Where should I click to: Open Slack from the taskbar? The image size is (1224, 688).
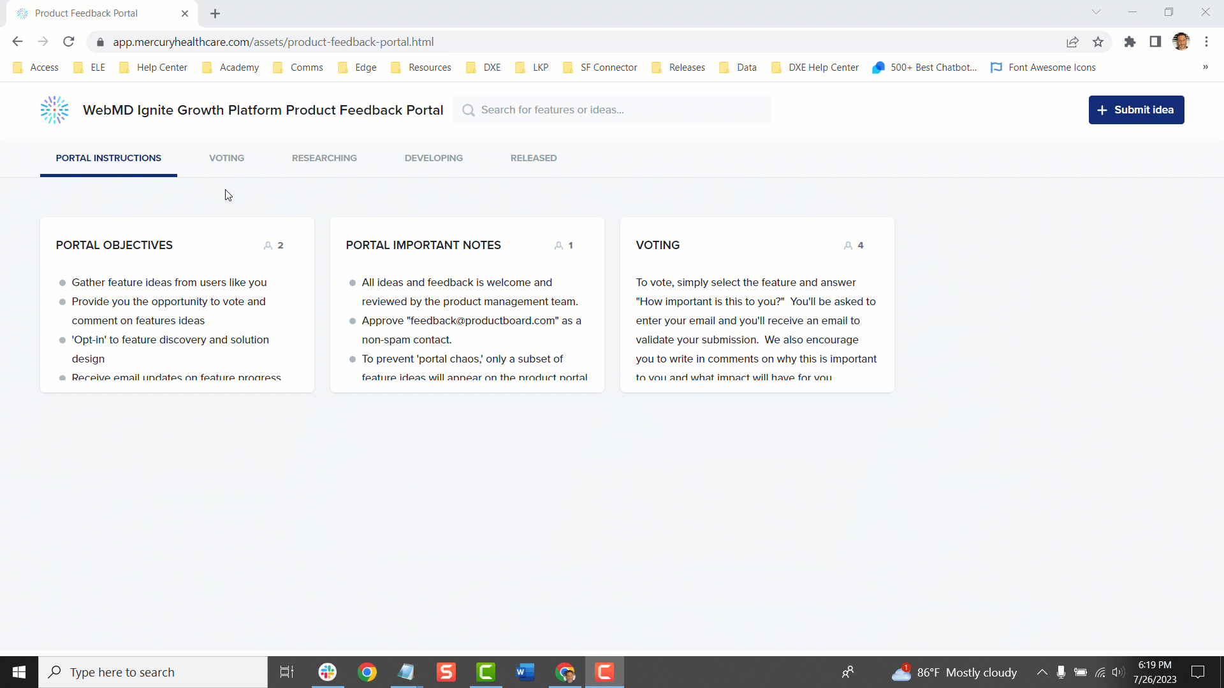[328, 672]
